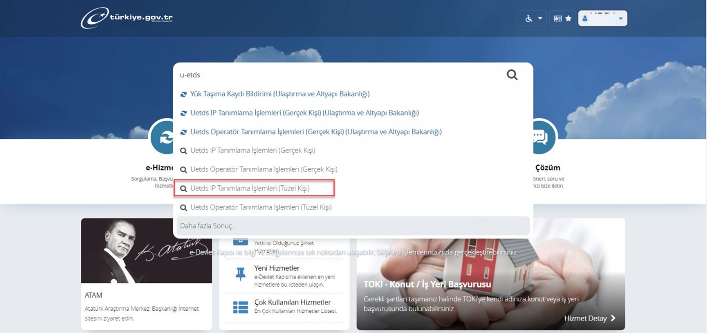The width and height of the screenshot is (707, 333).
Task: Open Uetds Operatör Tanımlama (Gerçek Kişi) Ulaştırma Bakanlığı service
Action: click(316, 132)
